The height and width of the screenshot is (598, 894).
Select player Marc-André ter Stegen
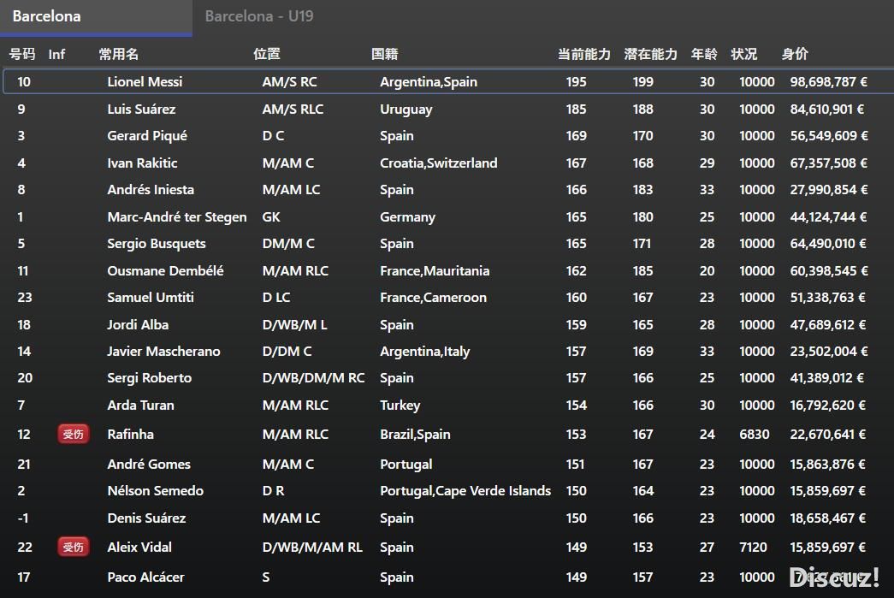(177, 217)
